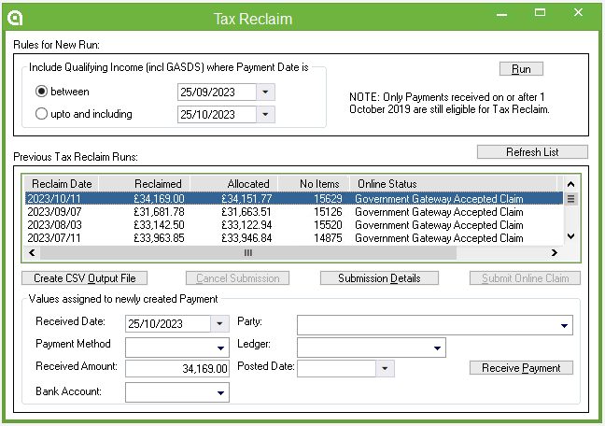Viewport: 605px width, 426px height.
Task: Open the 25/10/2023 end date dropdown in rules
Action: tap(265, 114)
